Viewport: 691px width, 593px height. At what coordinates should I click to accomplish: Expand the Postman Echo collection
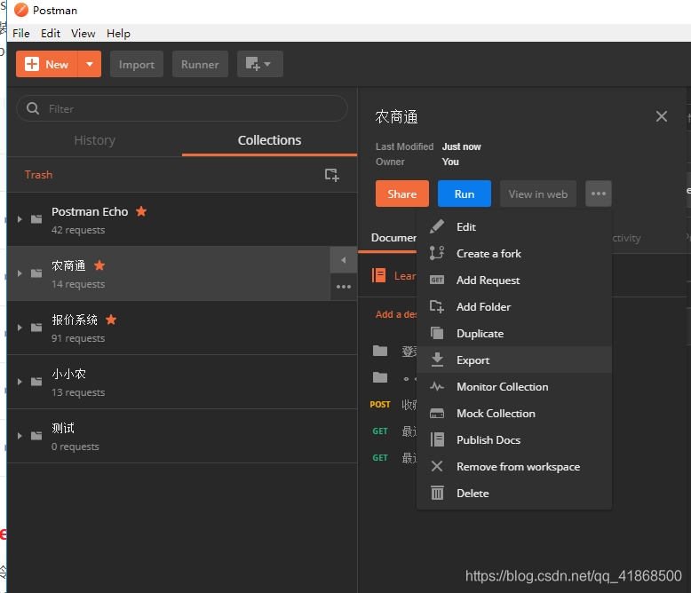pyautogui.click(x=20, y=219)
